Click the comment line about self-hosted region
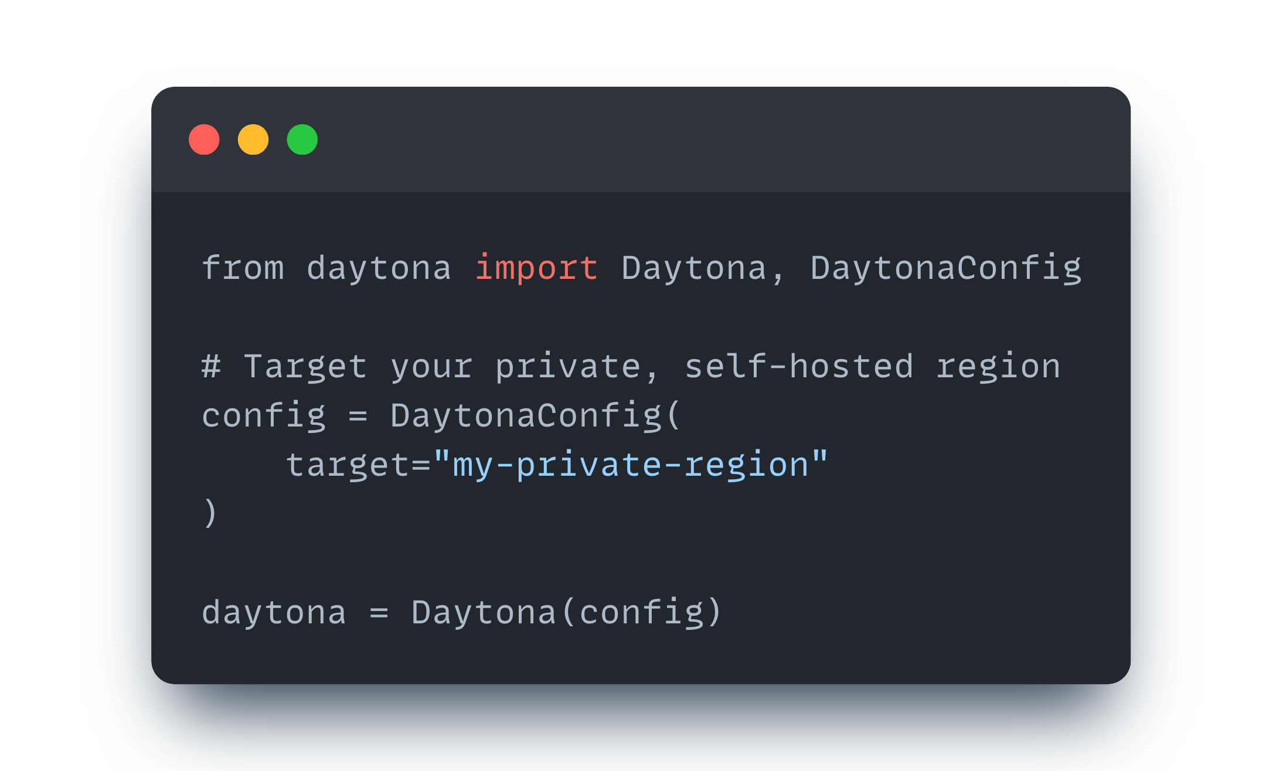 pos(631,367)
